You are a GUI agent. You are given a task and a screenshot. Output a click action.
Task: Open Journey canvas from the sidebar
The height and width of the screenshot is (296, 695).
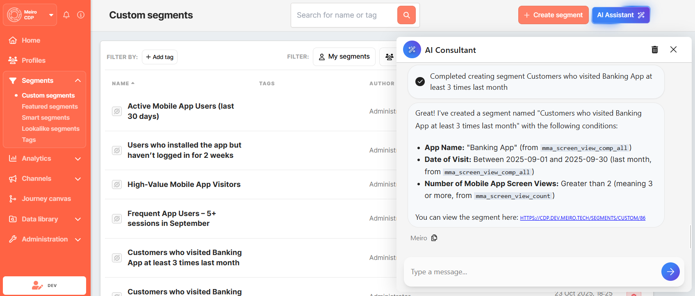point(46,199)
